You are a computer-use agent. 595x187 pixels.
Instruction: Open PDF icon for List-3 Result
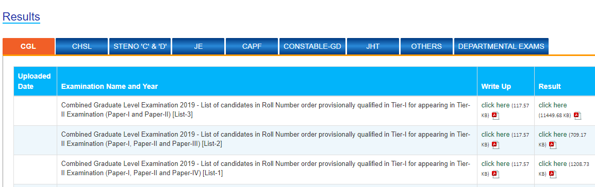pos(577,116)
